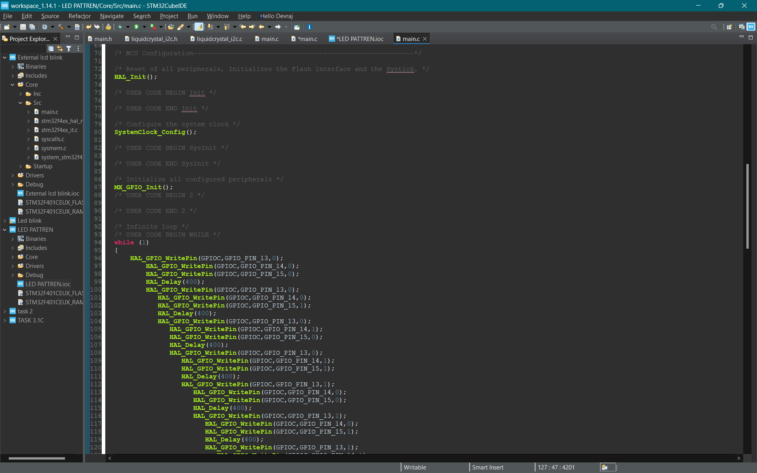Close the Project Explorer view tab

coord(56,39)
